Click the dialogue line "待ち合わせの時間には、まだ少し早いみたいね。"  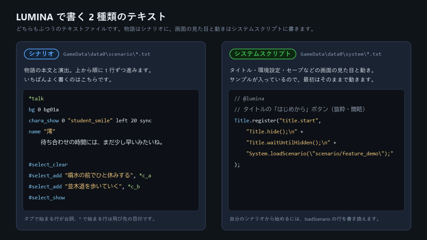(102, 142)
